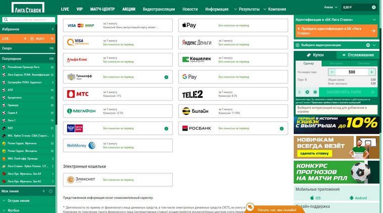Select QIWI Visa wallet payment option
Screen dimensions: 383x213
click(118, 42)
